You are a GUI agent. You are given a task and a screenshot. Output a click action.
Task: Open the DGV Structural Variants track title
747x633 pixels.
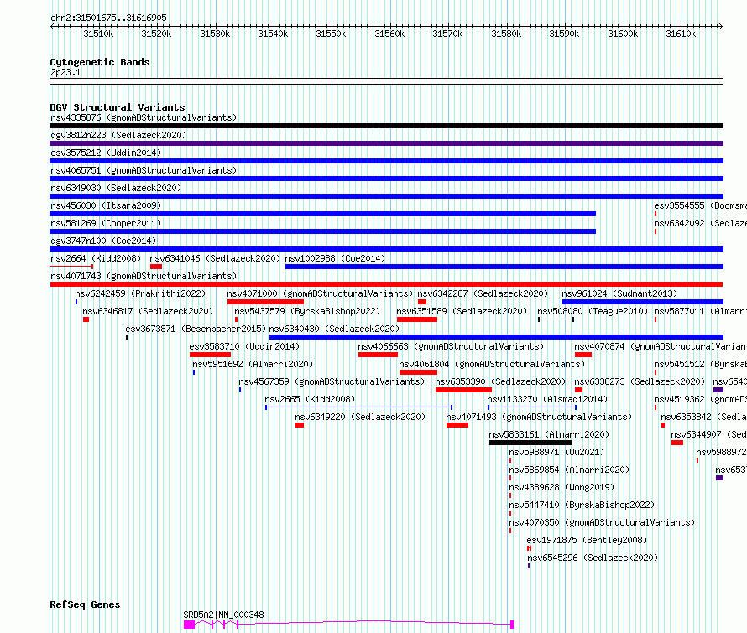117,107
